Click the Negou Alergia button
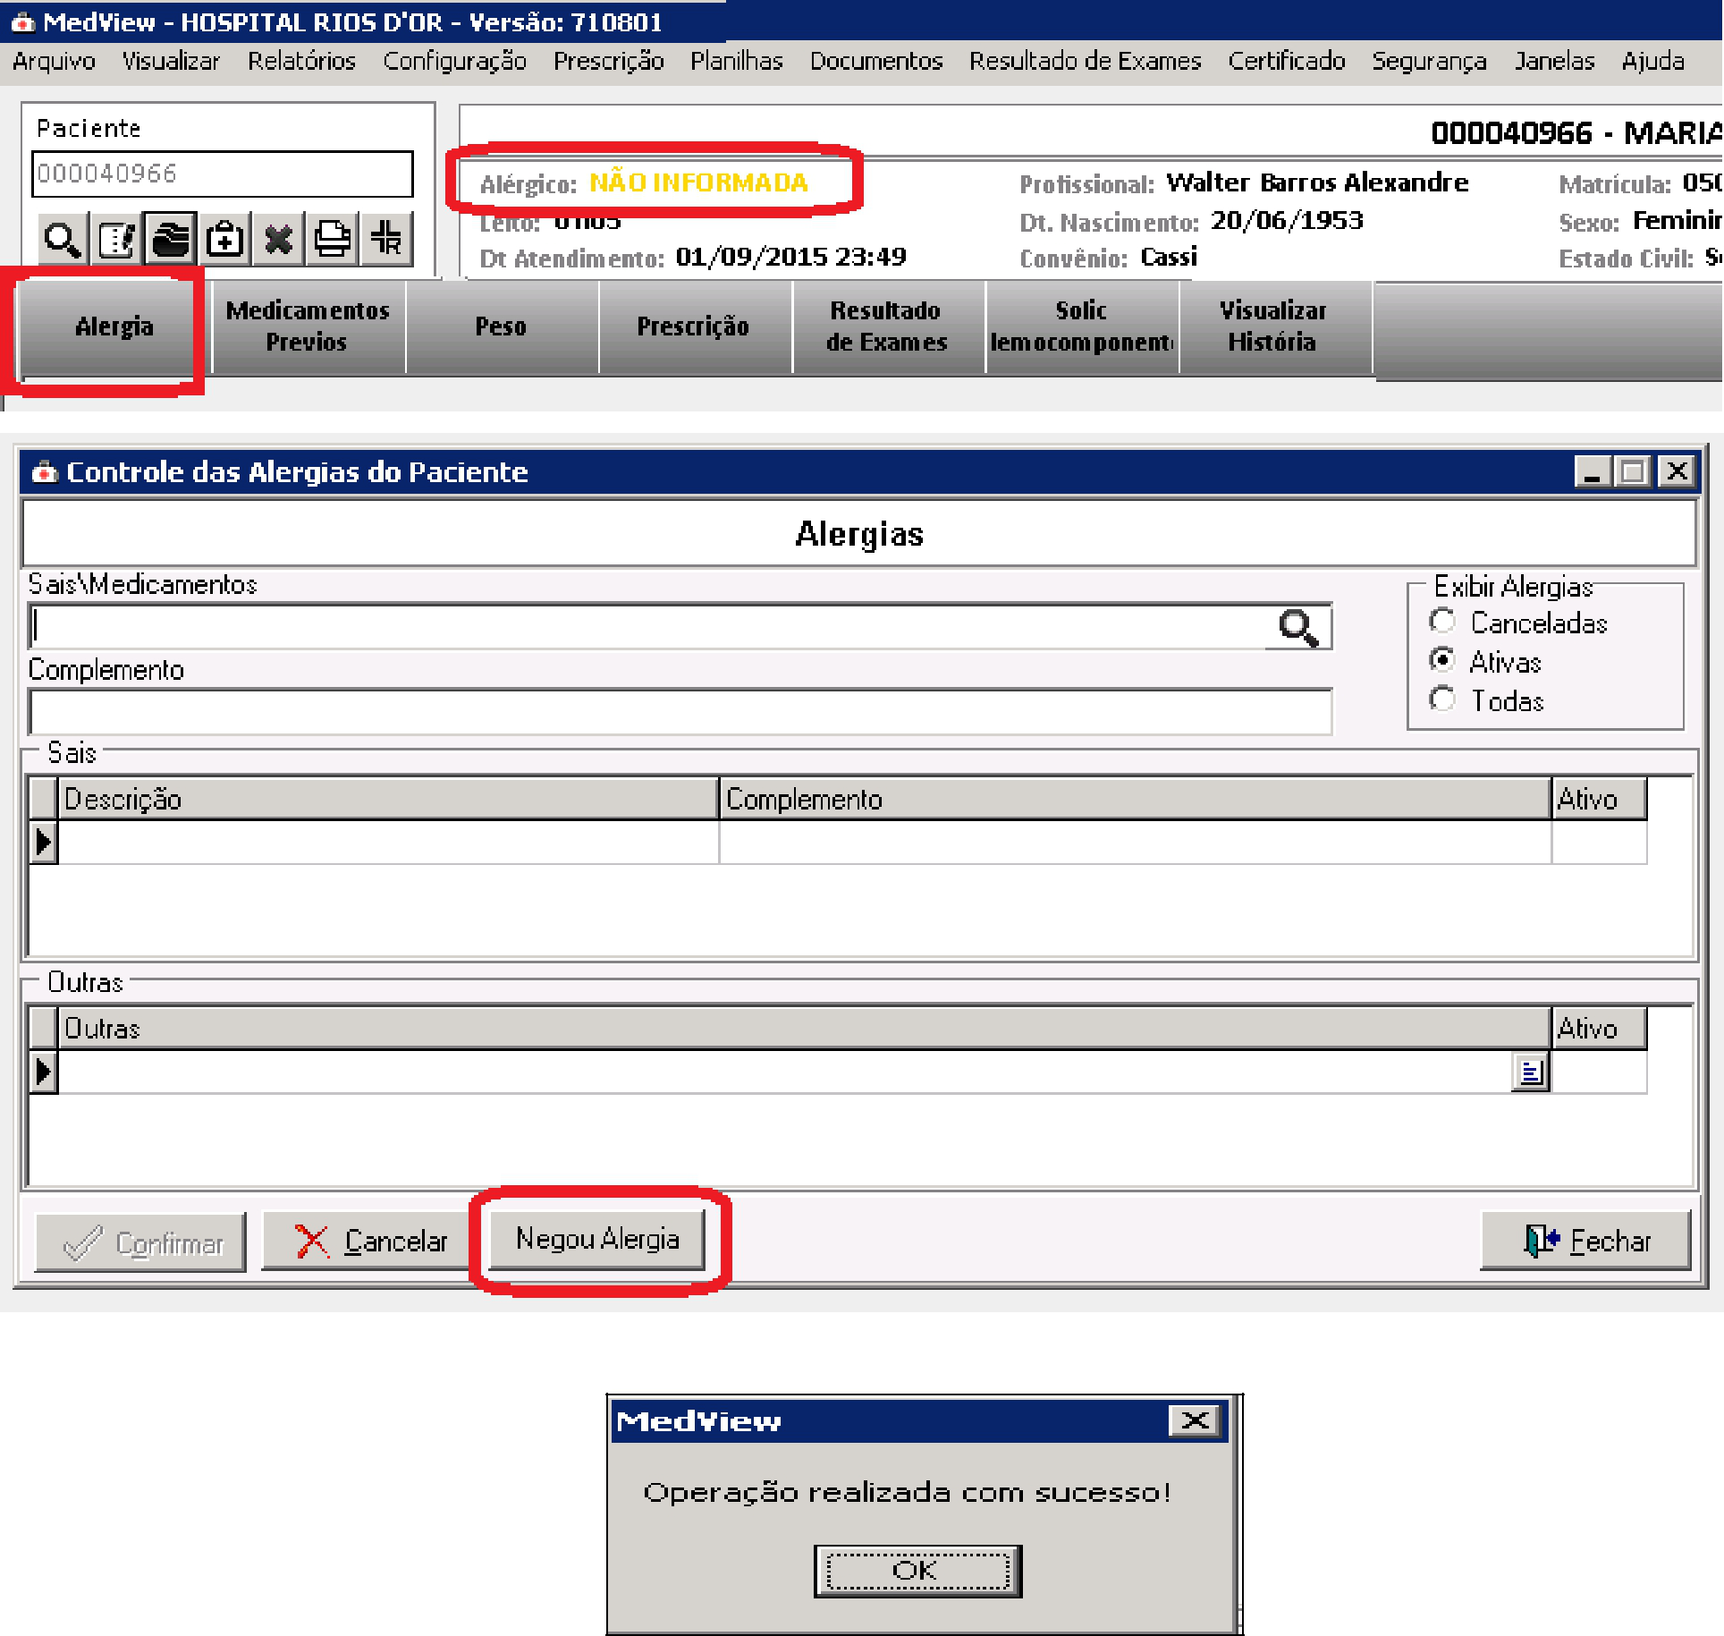 [x=597, y=1240]
